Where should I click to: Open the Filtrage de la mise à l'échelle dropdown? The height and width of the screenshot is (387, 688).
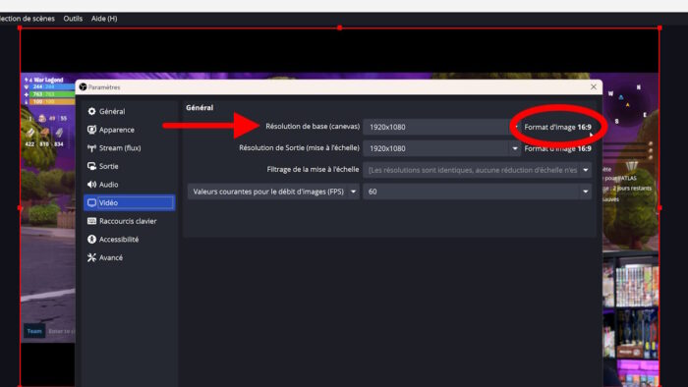point(478,170)
